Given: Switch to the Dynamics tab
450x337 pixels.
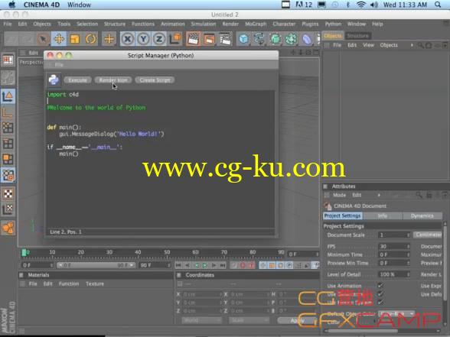Looking at the screenshot, I should pyautogui.click(x=422, y=215).
